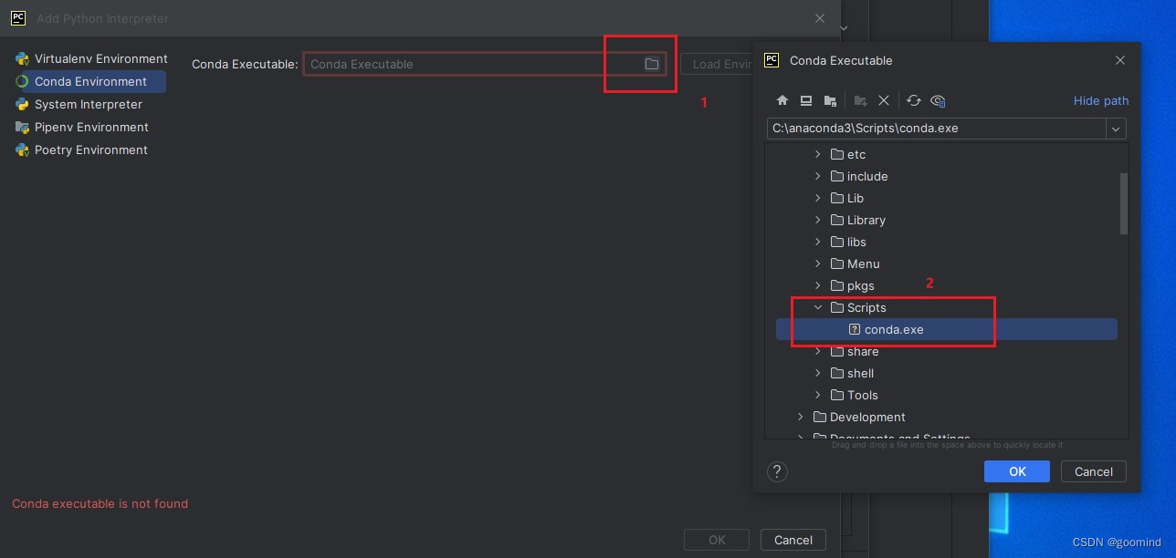Expand the Development folder
The height and width of the screenshot is (558, 1176).
click(x=801, y=417)
